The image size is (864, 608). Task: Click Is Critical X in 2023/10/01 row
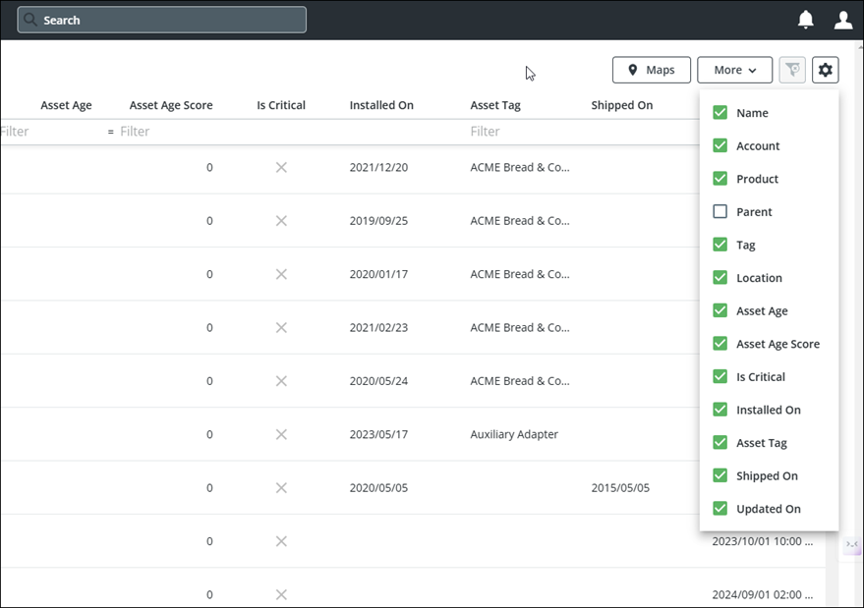click(x=281, y=541)
